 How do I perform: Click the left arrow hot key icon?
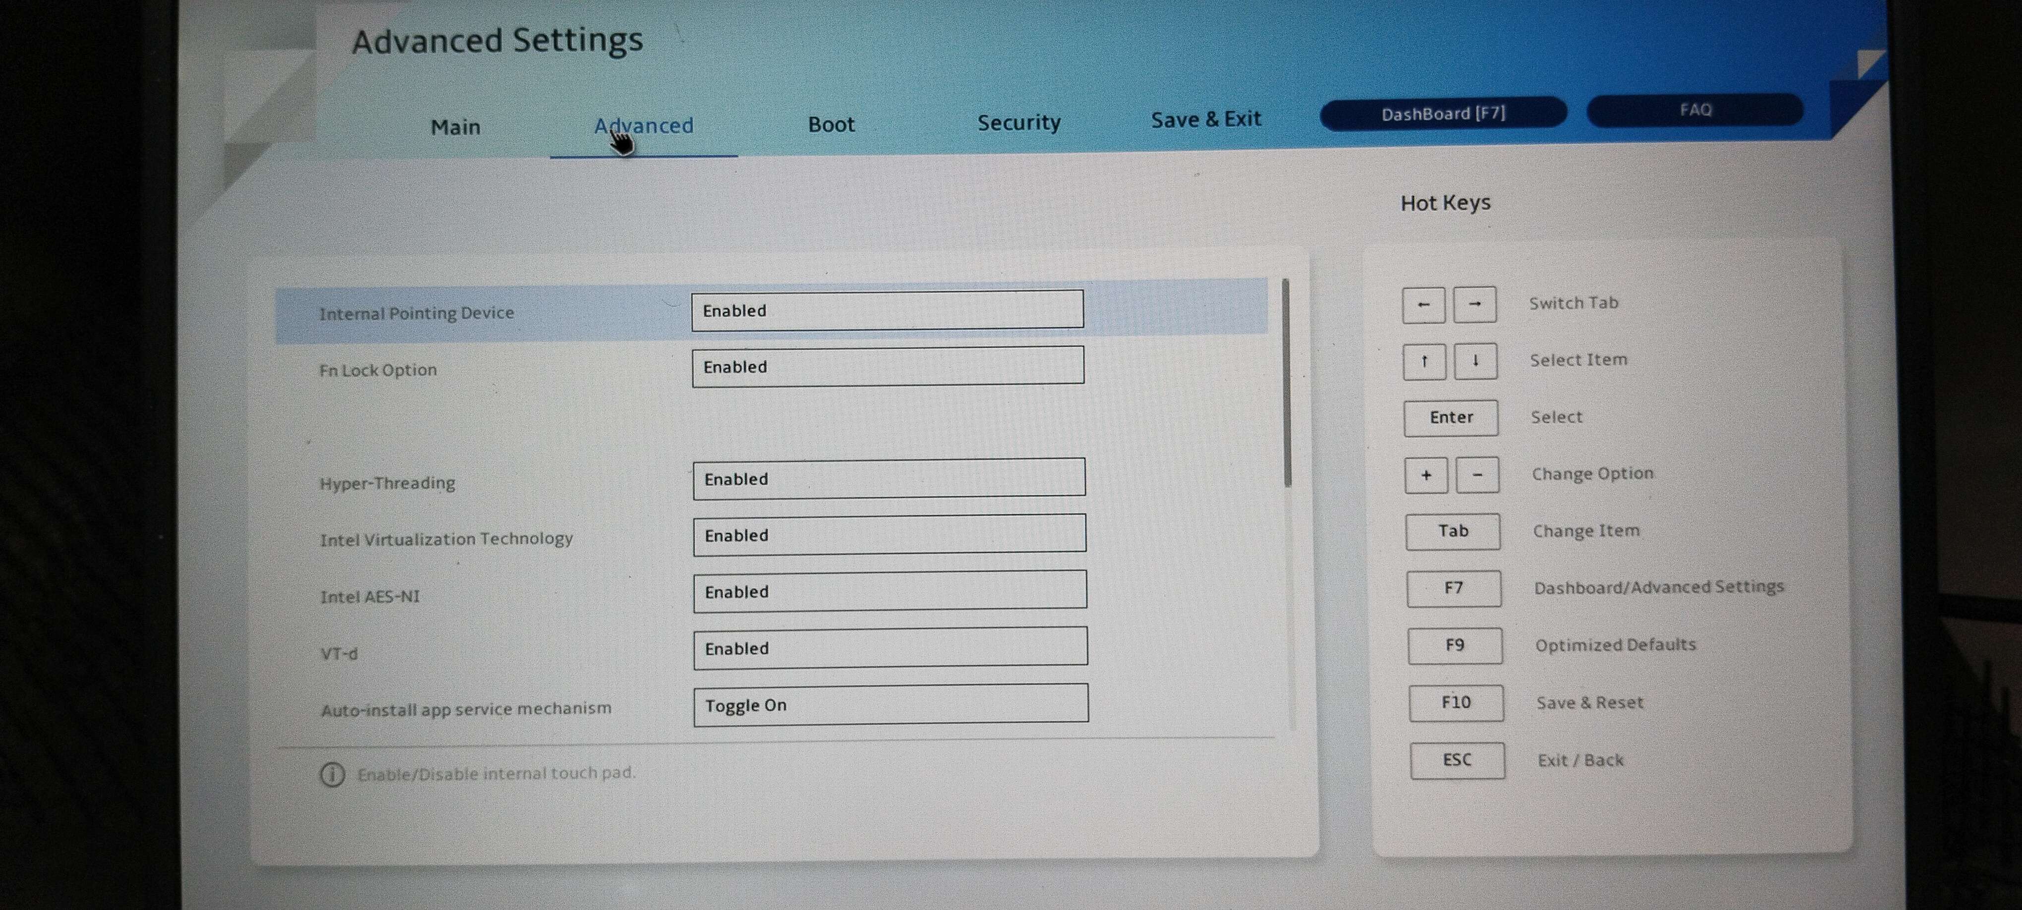[x=1423, y=305]
